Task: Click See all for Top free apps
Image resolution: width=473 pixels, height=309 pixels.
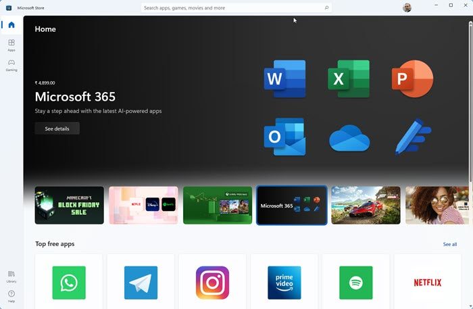Action: coord(450,244)
